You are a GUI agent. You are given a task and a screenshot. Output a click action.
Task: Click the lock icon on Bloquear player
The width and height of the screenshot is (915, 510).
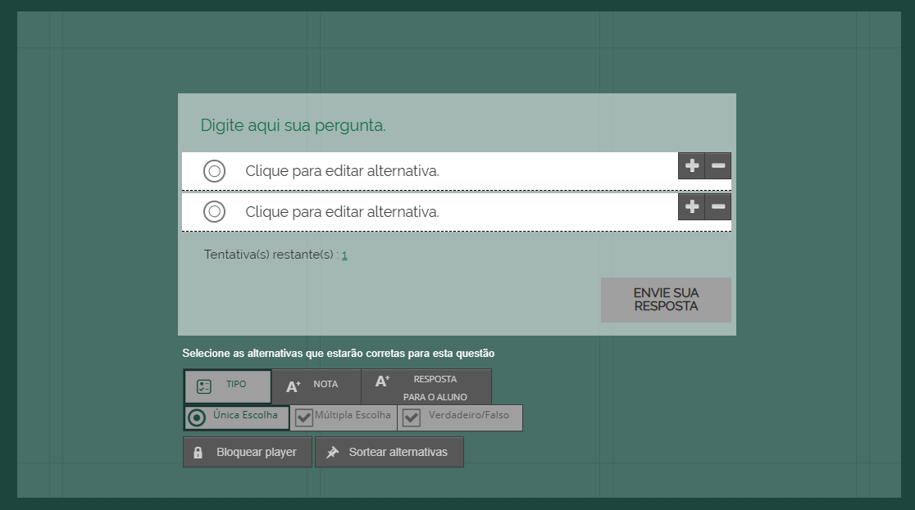[x=198, y=453]
